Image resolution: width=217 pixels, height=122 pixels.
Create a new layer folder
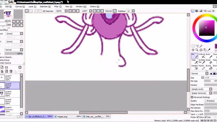pos(6,67)
